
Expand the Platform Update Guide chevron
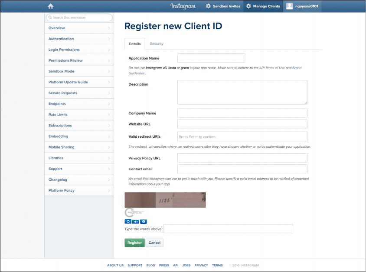[x=109, y=82]
